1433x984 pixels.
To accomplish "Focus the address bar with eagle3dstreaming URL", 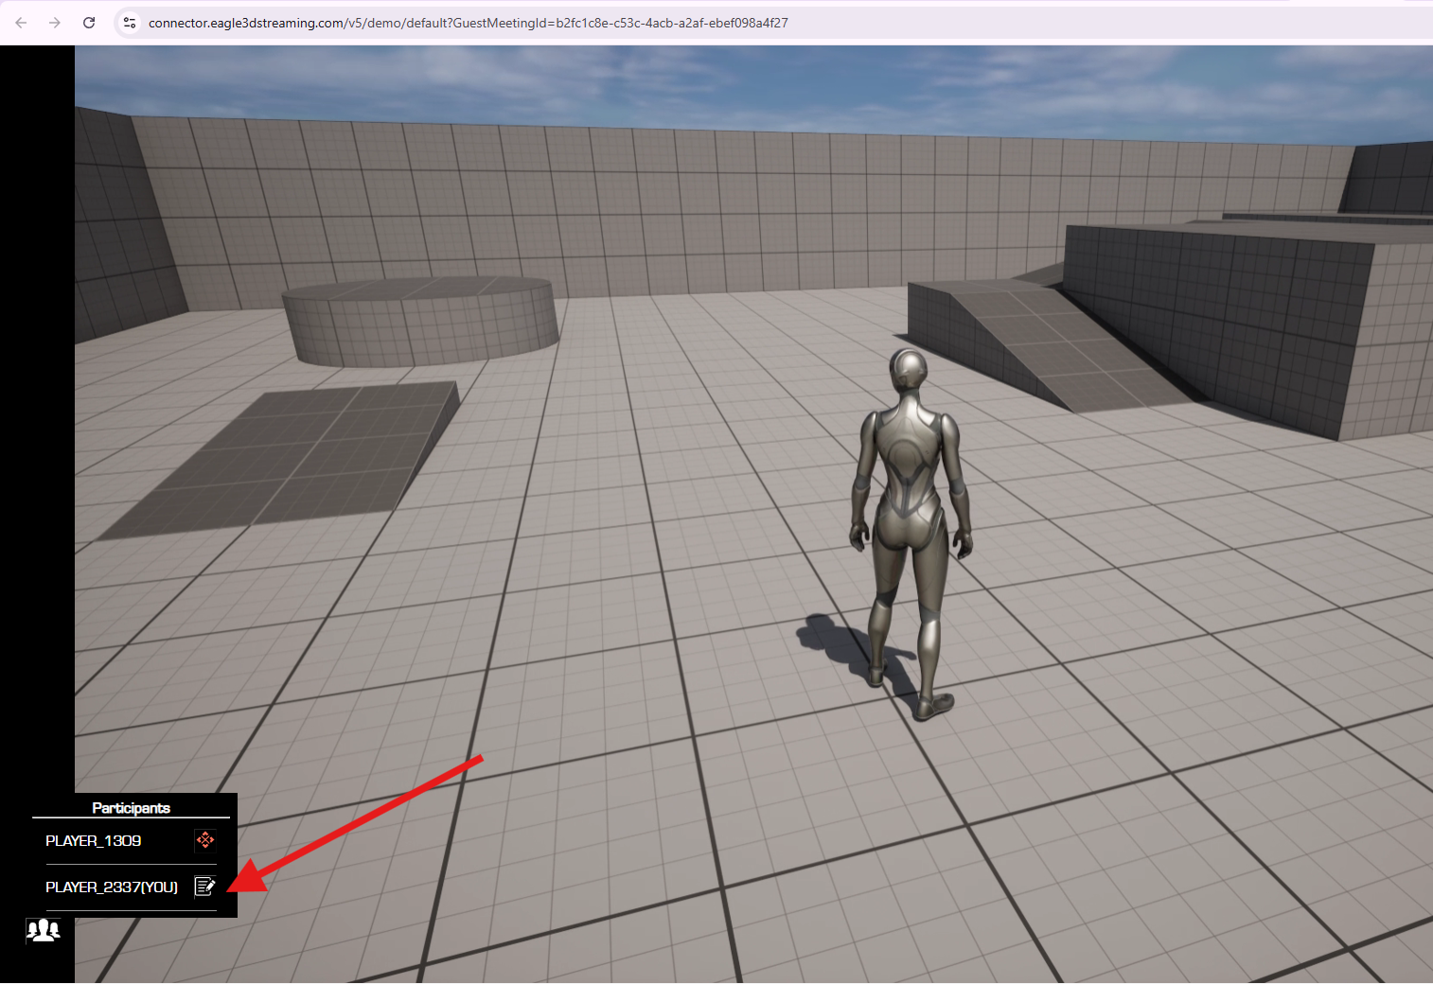I will coord(468,23).
